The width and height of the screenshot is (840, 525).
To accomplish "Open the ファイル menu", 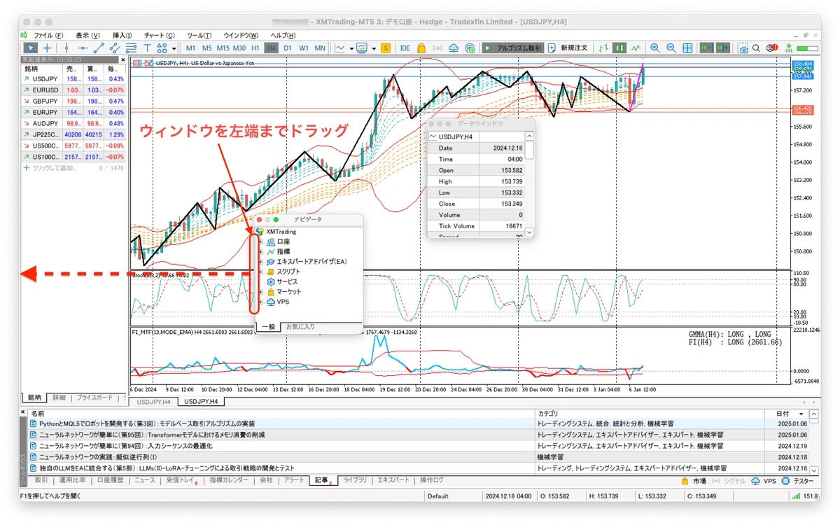I will (x=48, y=35).
